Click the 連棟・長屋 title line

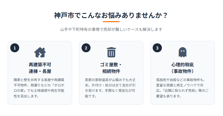[x=40, y=71]
